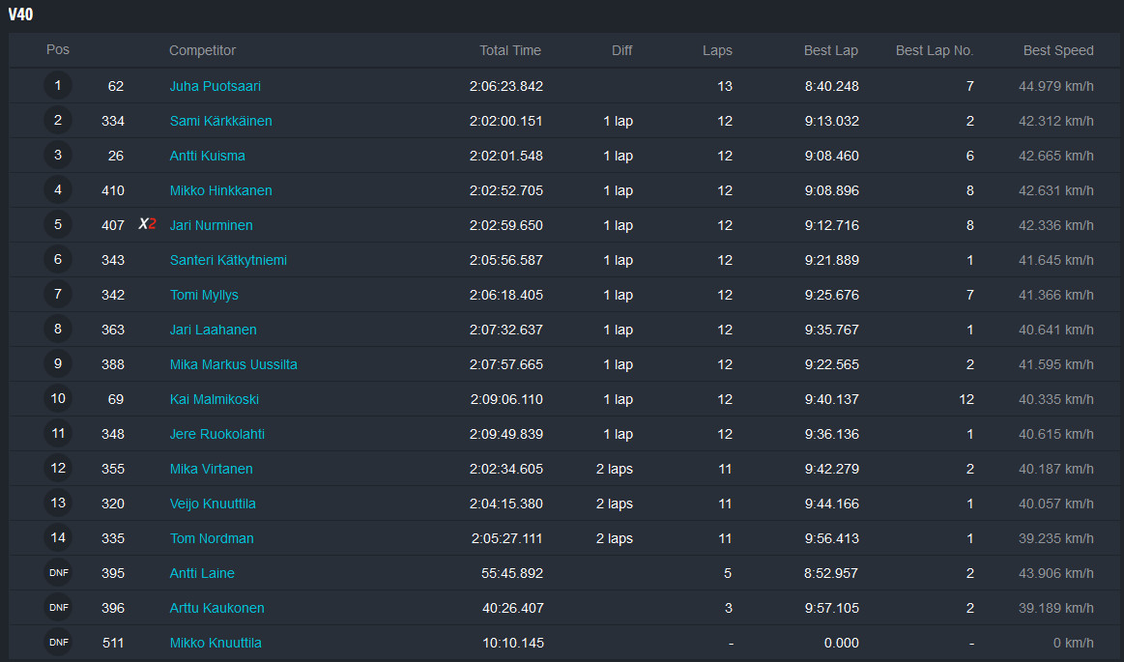Screen dimensions: 1124x662
Task: Open Mikko Hinkkanen competitor page
Action: (x=220, y=190)
